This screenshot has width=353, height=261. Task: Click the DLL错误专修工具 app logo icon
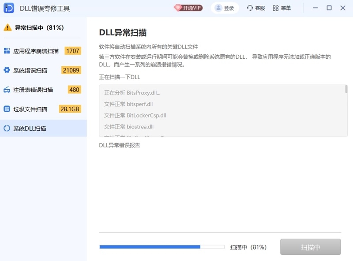pos(8,8)
